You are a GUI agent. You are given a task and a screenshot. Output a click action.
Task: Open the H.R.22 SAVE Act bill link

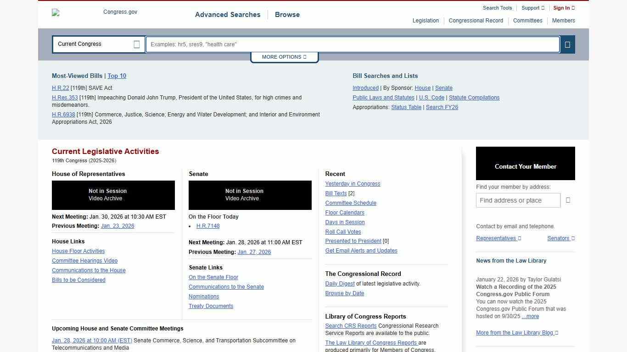pyautogui.click(x=60, y=88)
